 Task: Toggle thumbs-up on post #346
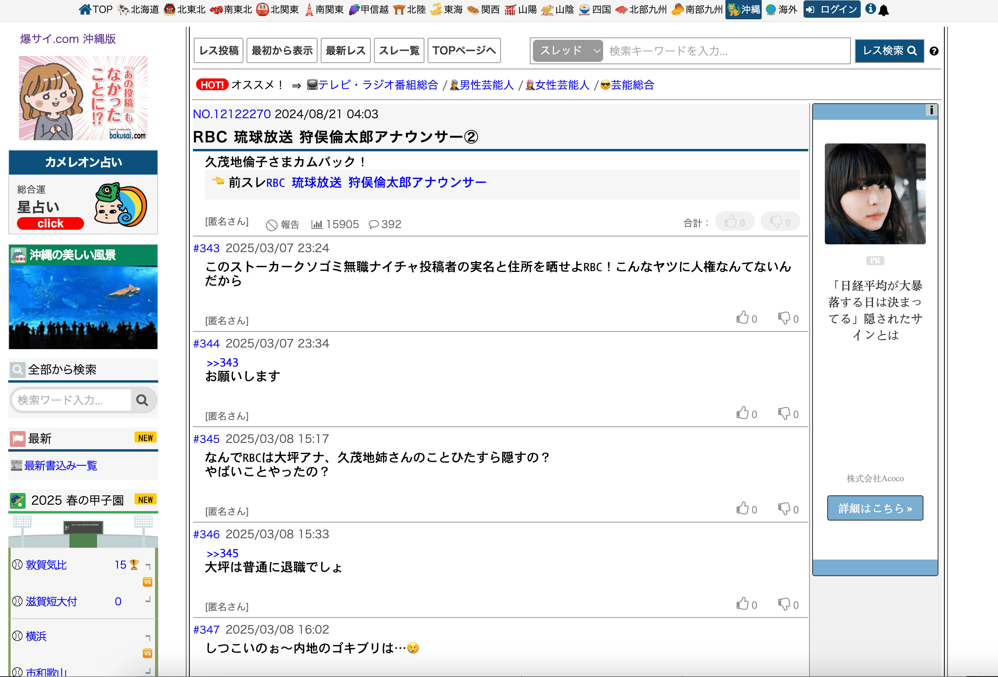point(742,604)
